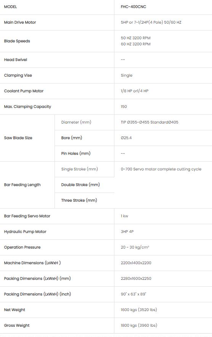This screenshot has width=212, height=337.
Task: Select the Single clamping vise value
Action: pyautogui.click(x=127, y=75)
